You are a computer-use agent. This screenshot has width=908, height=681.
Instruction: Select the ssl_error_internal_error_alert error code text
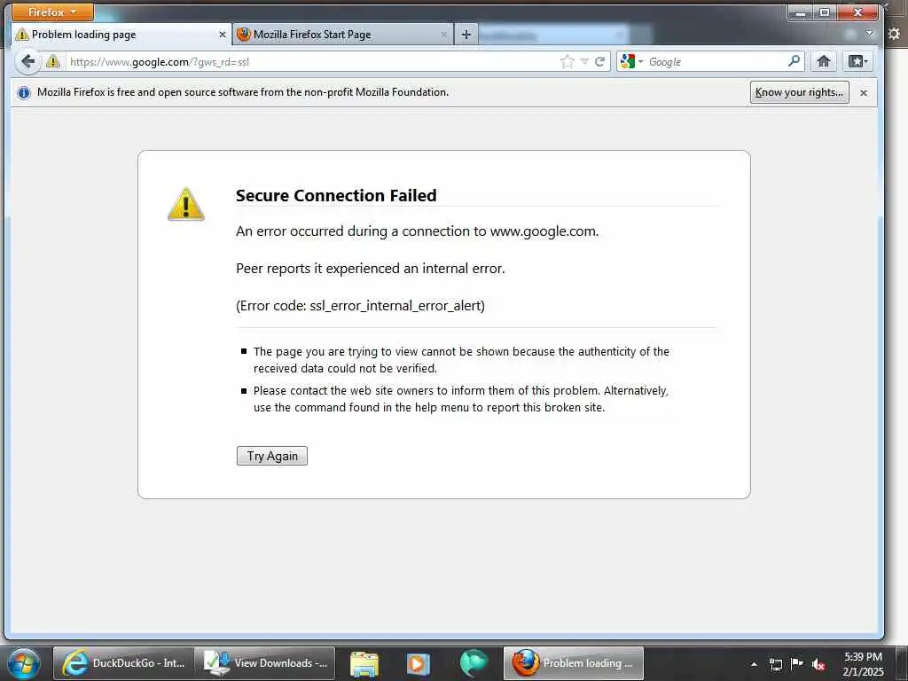[x=396, y=306]
